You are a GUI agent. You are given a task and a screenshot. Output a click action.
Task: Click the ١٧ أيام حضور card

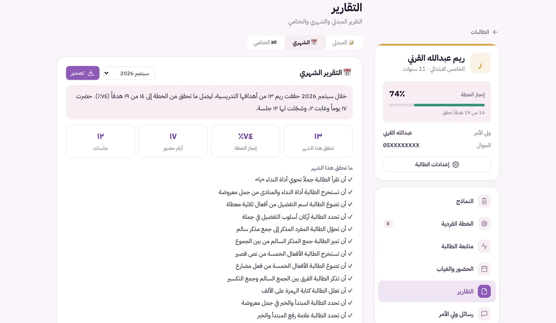[173, 141]
